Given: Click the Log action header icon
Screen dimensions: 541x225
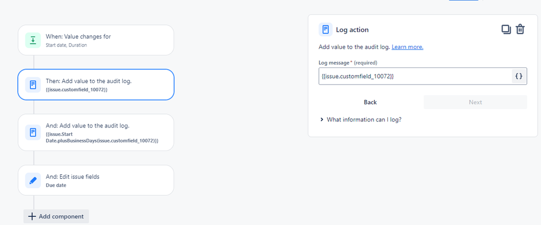Looking at the screenshot, I should (325, 30).
